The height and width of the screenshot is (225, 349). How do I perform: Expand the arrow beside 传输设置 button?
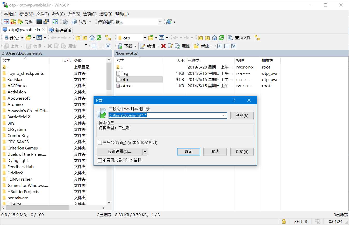pos(145,152)
